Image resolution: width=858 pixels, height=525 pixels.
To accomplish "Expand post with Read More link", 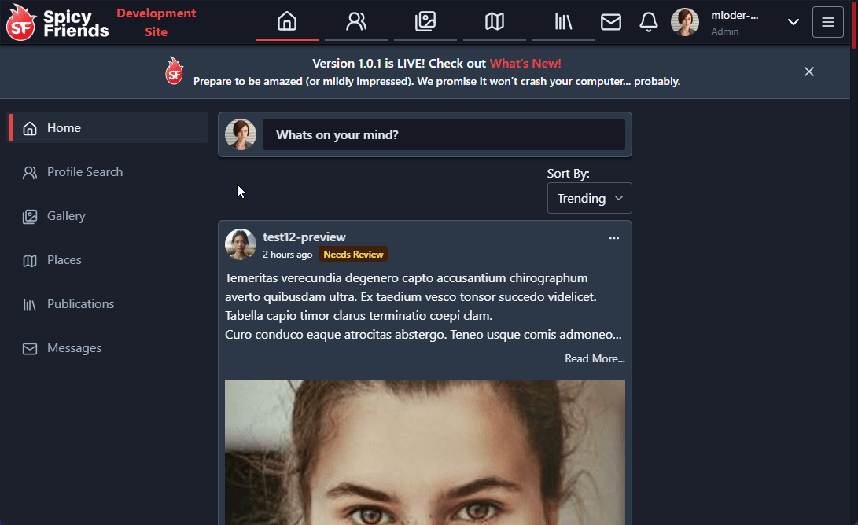I will click(x=595, y=359).
